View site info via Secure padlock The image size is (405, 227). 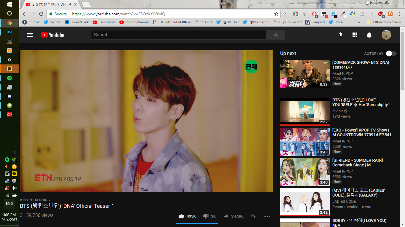(58, 14)
